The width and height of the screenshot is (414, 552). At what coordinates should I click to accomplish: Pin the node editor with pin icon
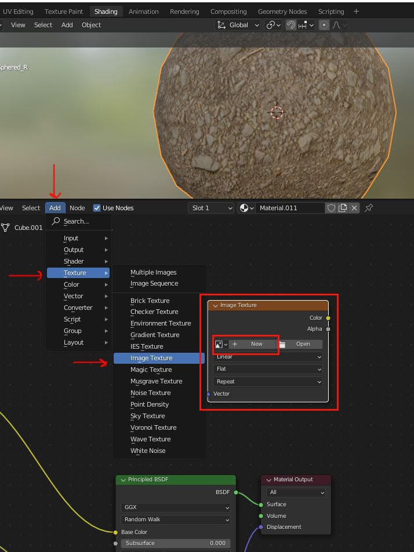tap(369, 208)
